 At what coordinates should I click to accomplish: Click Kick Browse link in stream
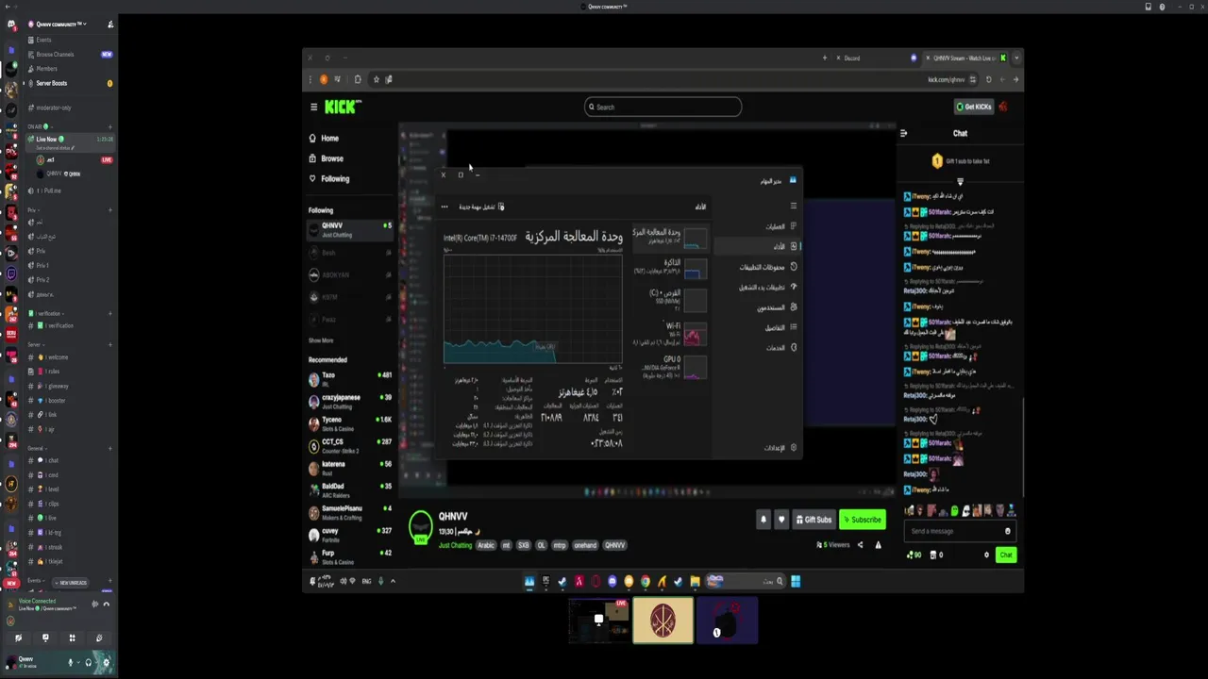327,158
